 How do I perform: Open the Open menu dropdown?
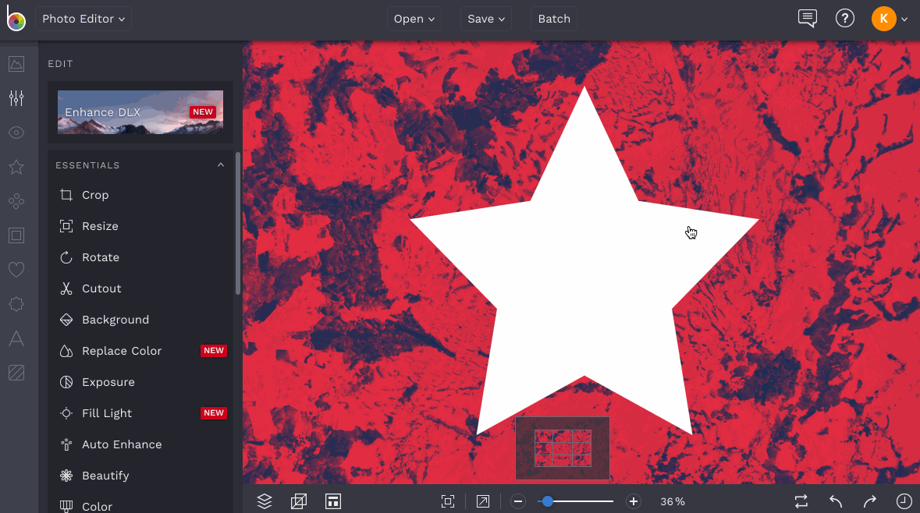[x=414, y=19]
